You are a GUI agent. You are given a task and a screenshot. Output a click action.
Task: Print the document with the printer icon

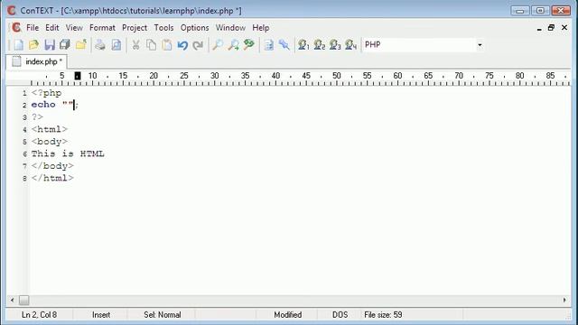pos(100,45)
